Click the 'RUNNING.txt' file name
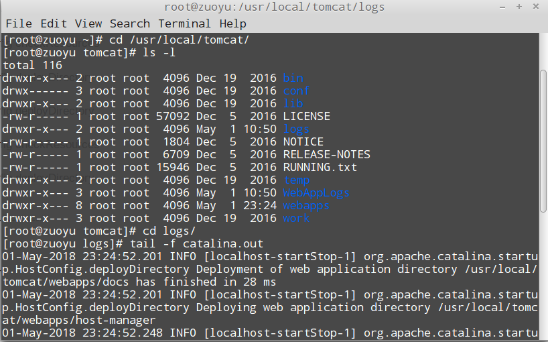Image resolution: width=548 pixels, height=342 pixels. tap(320, 167)
